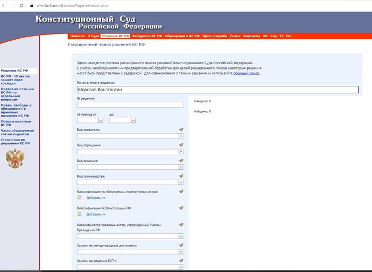Switch to the Fr language version

tap(281, 36)
